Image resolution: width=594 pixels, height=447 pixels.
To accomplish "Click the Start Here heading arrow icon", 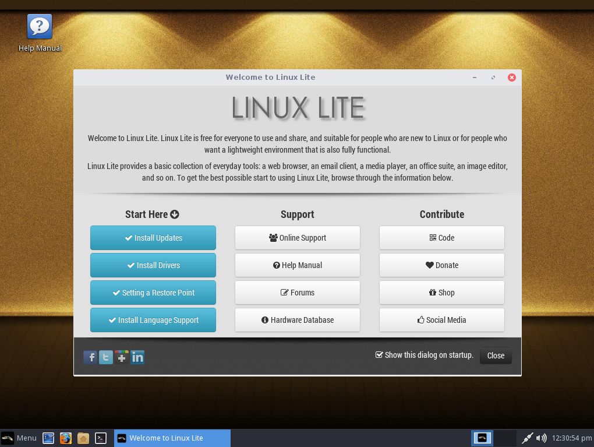I will click(175, 214).
